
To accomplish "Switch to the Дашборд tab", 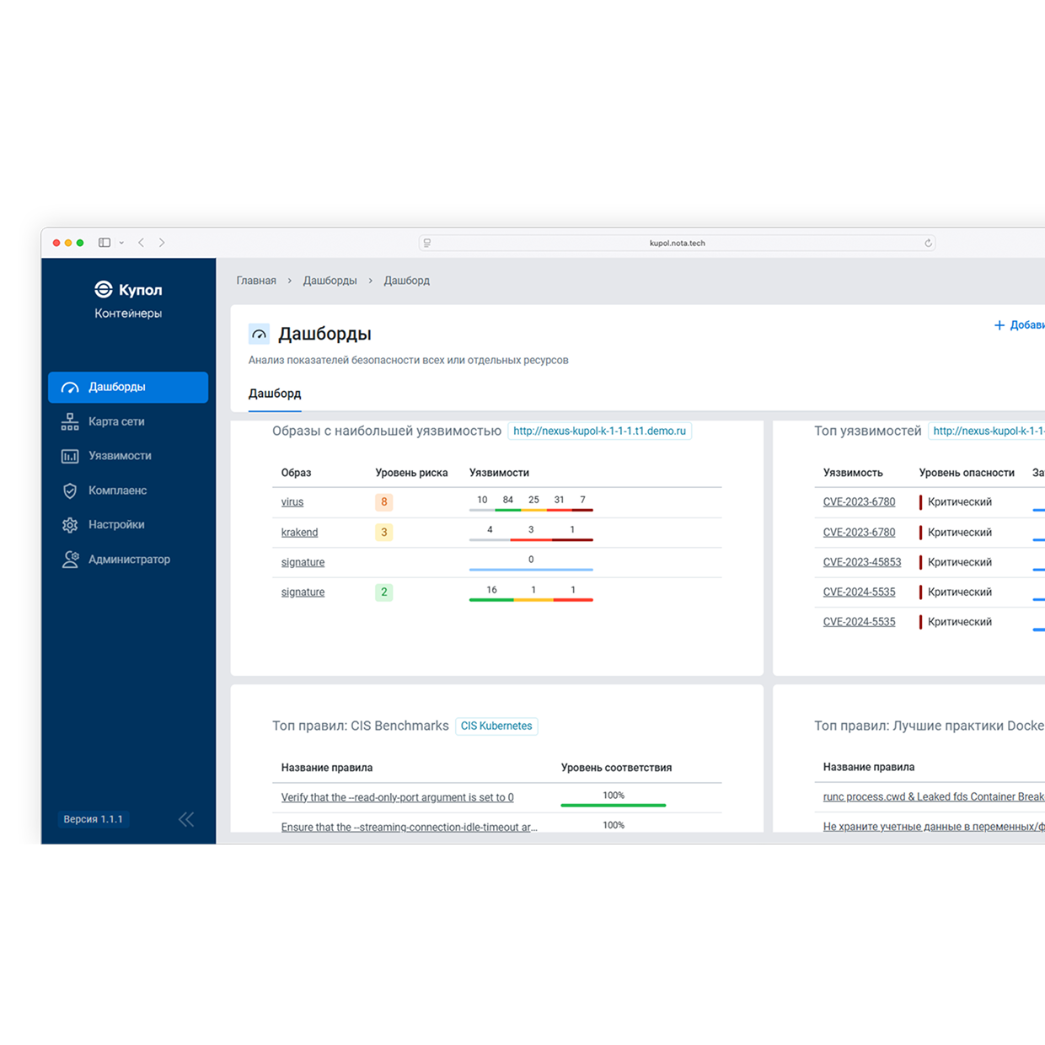I will click(275, 394).
